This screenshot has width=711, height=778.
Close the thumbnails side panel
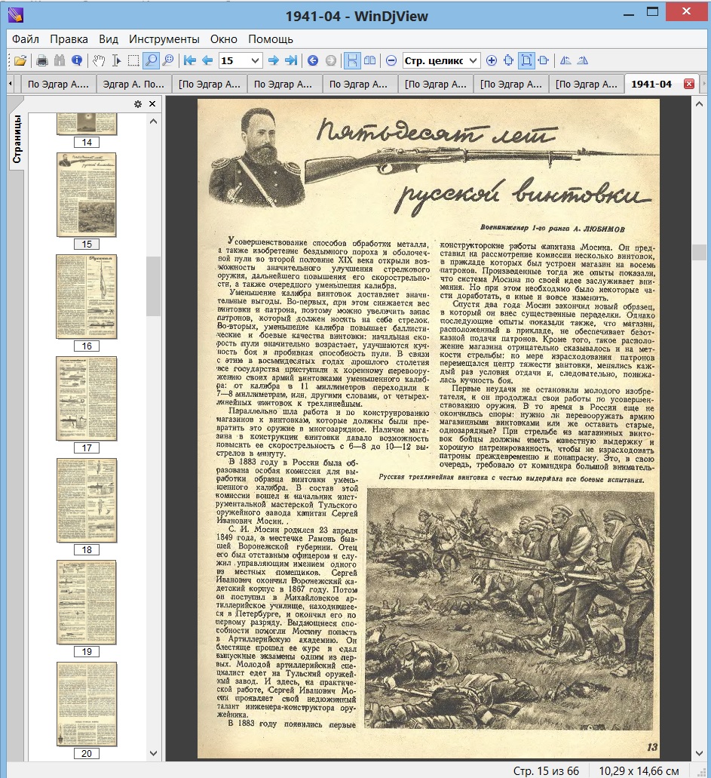point(152,103)
